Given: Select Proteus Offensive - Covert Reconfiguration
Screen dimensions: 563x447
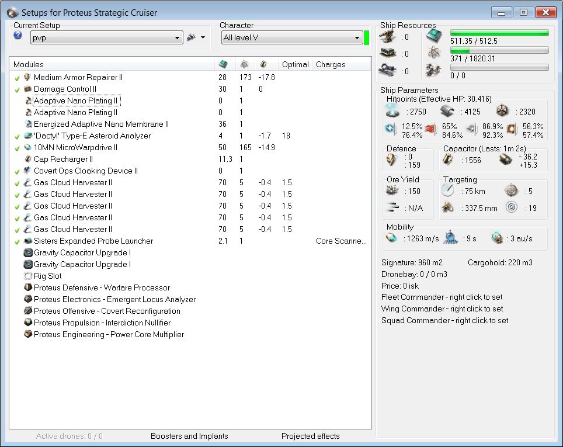Looking at the screenshot, I should pos(107,311).
